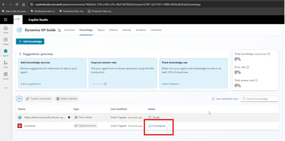Click the Add knowledge button
This screenshot has height=141, width=285.
pyautogui.click(x=30, y=41)
